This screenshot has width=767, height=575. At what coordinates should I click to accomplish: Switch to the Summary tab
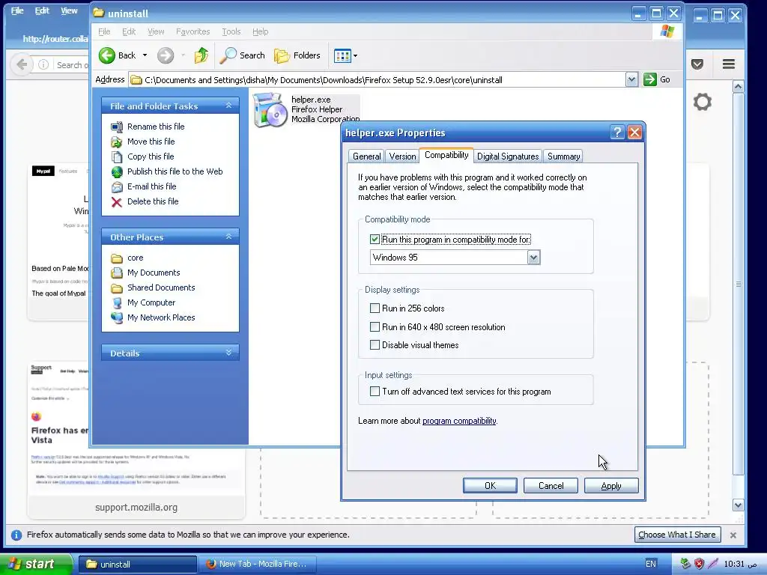coord(563,156)
